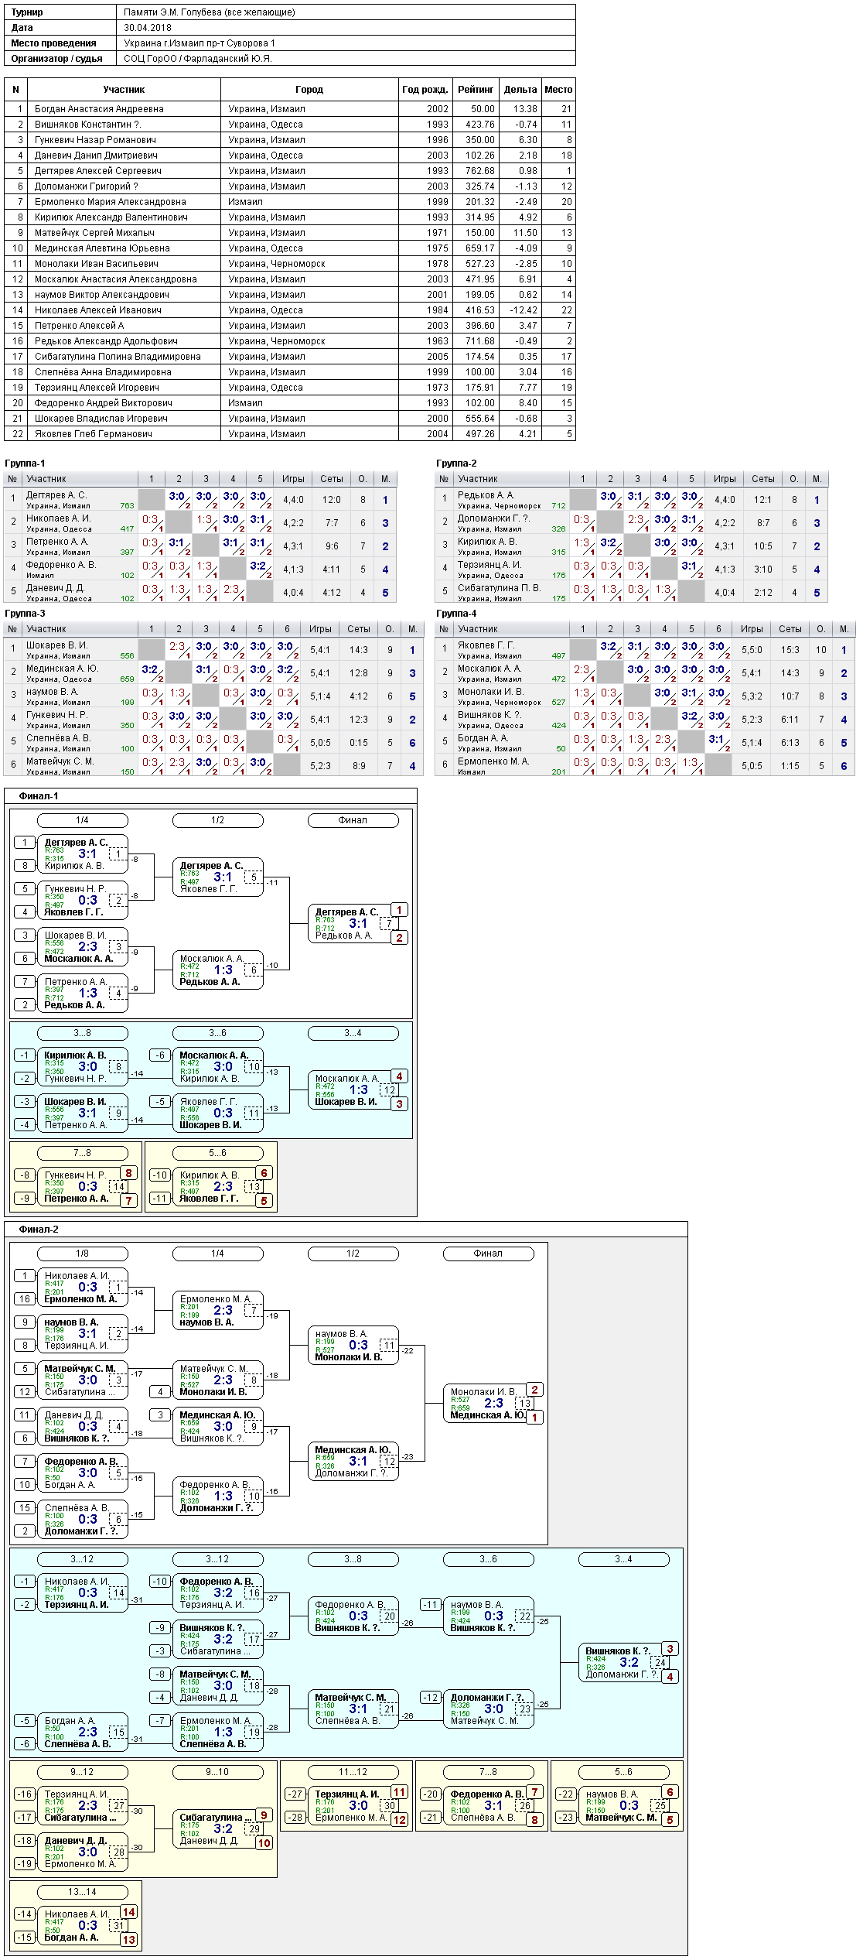Image resolution: width=863 pixels, height=1960 pixels.
Task: Click match number box 7 in Финал-1 final
Action: pyautogui.click(x=389, y=924)
